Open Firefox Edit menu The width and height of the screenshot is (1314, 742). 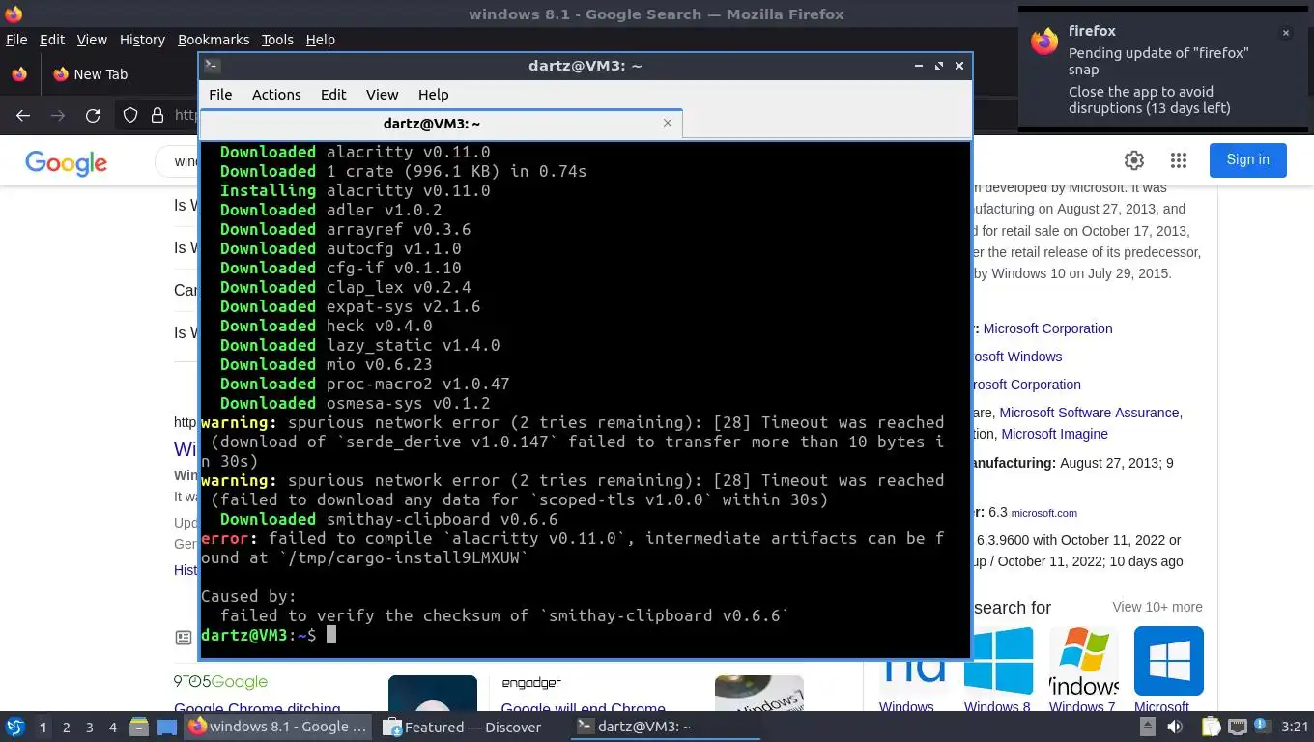click(51, 40)
